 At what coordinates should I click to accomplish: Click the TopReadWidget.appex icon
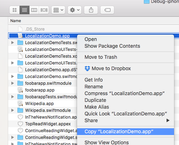click(x=20, y=124)
